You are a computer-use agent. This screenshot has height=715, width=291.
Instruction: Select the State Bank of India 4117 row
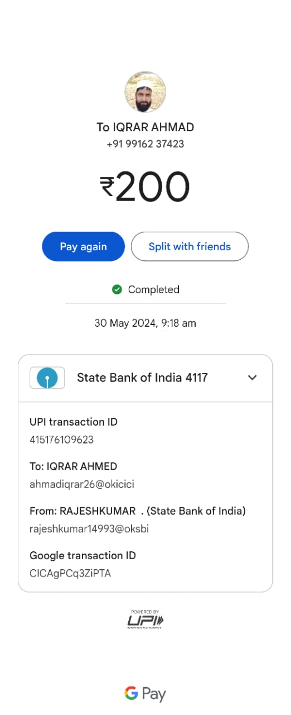145,378
